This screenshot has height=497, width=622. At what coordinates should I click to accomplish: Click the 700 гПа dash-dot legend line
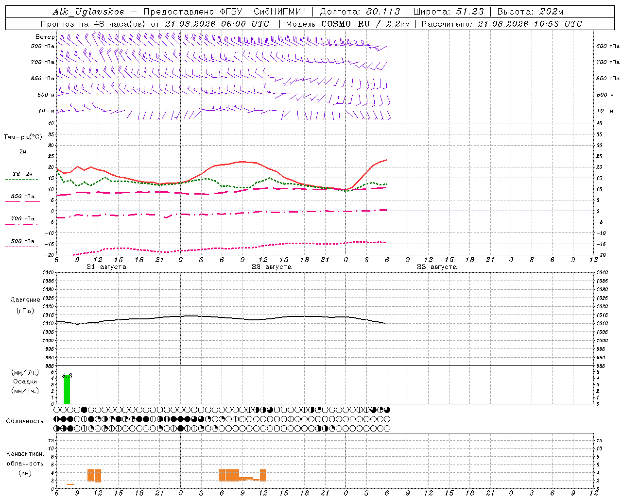click(x=21, y=224)
